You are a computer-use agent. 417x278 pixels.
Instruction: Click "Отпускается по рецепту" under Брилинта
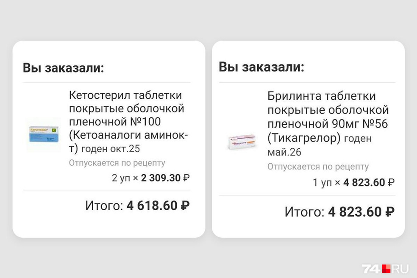click(x=318, y=167)
